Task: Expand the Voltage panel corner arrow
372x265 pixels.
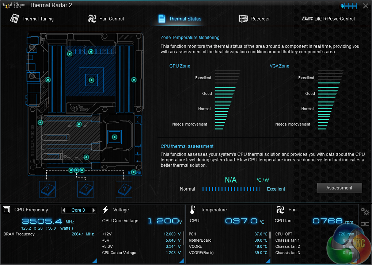Action: coord(182,261)
